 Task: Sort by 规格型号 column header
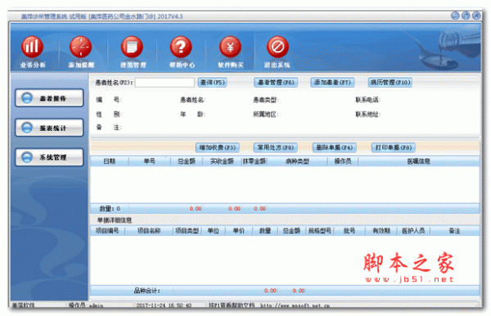point(320,231)
